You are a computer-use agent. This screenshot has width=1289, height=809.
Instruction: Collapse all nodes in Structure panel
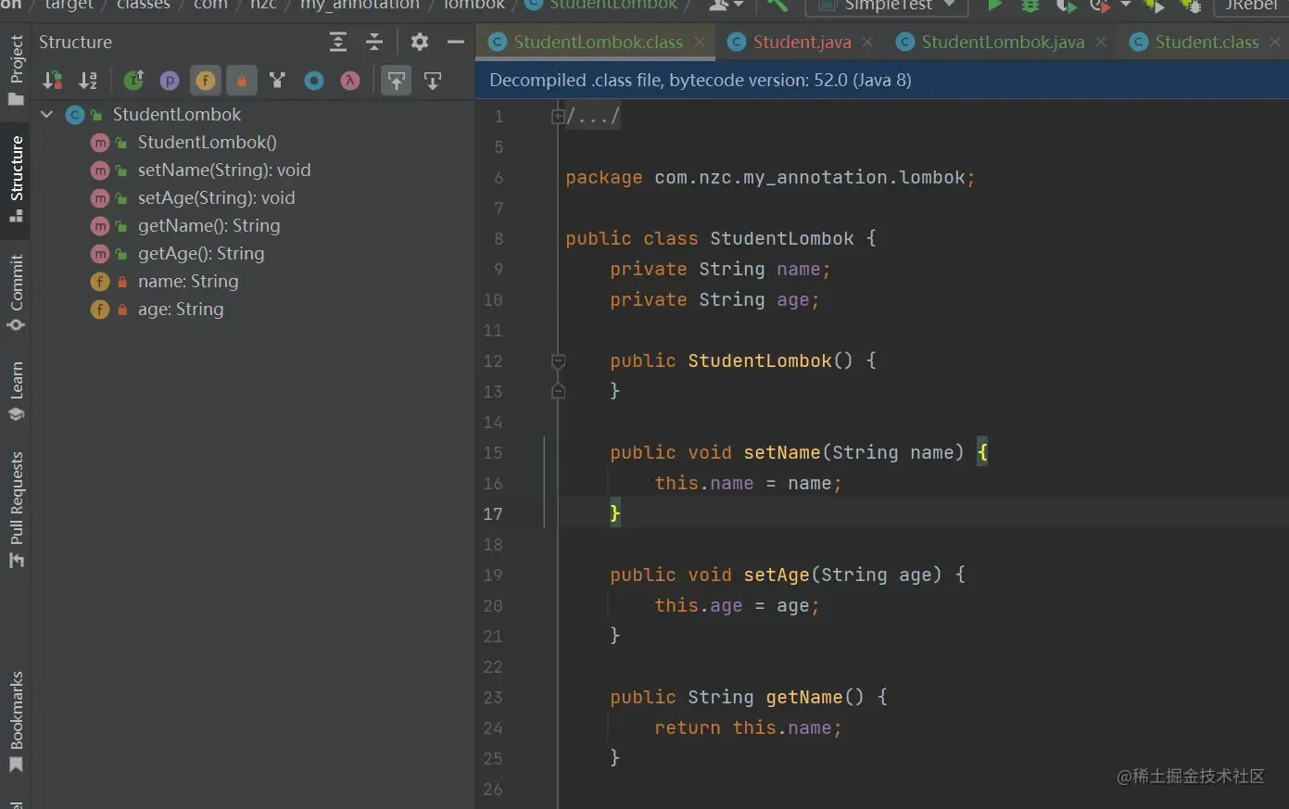pos(374,42)
